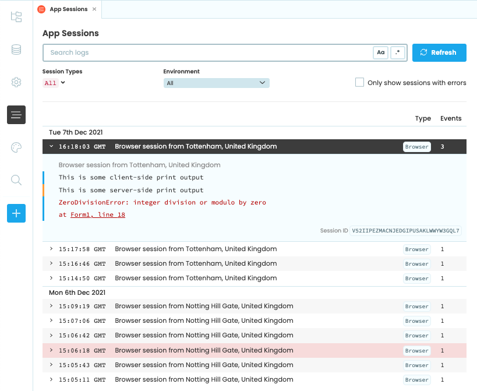Toggle the Browser type badge on 16:18:03 session
477x391 pixels.
416,146
